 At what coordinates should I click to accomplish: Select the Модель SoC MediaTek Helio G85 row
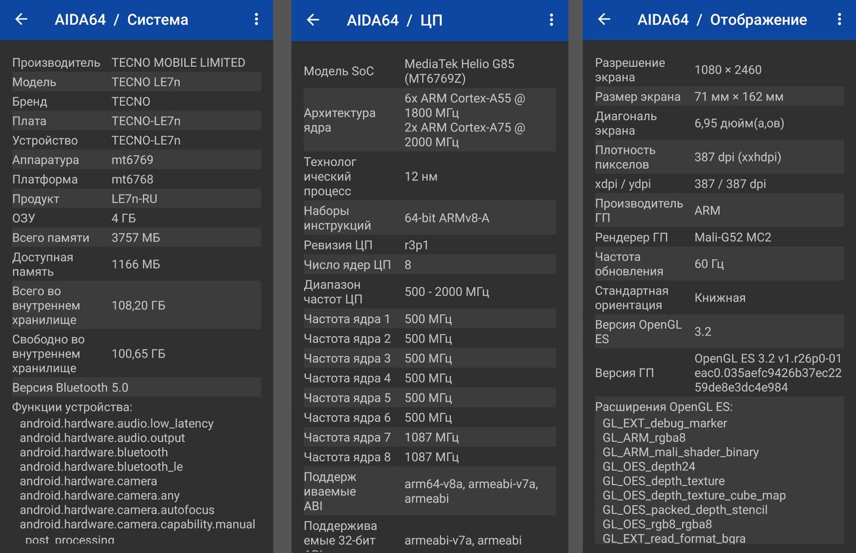pyautogui.click(x=429, y=71)
